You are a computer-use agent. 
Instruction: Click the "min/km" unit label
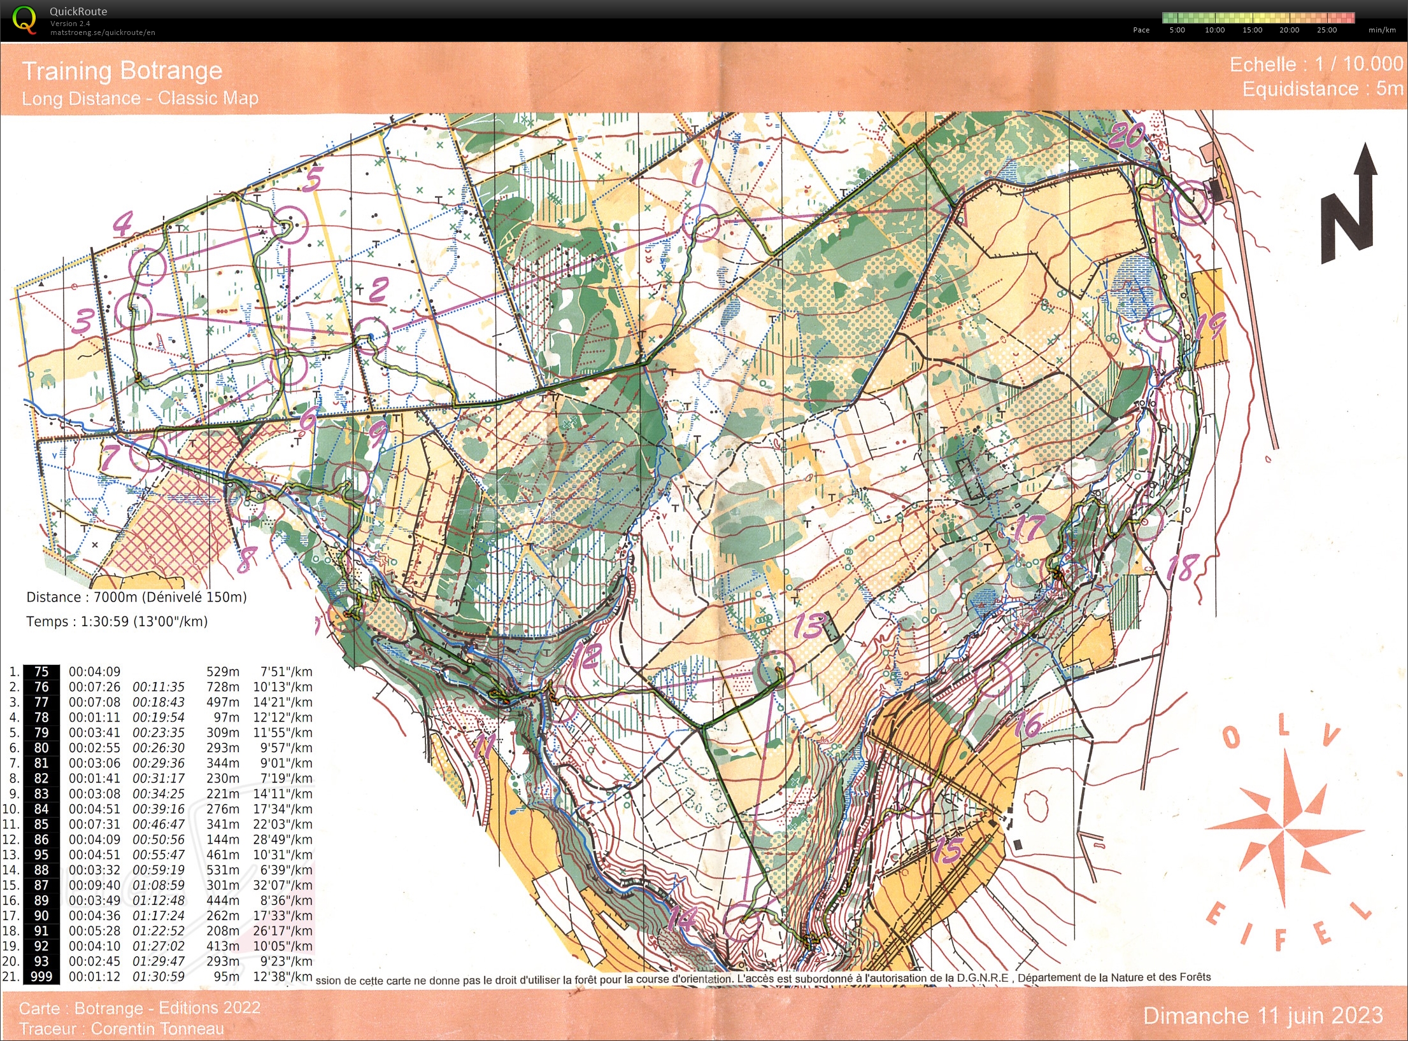click(x=1382, y=30)
